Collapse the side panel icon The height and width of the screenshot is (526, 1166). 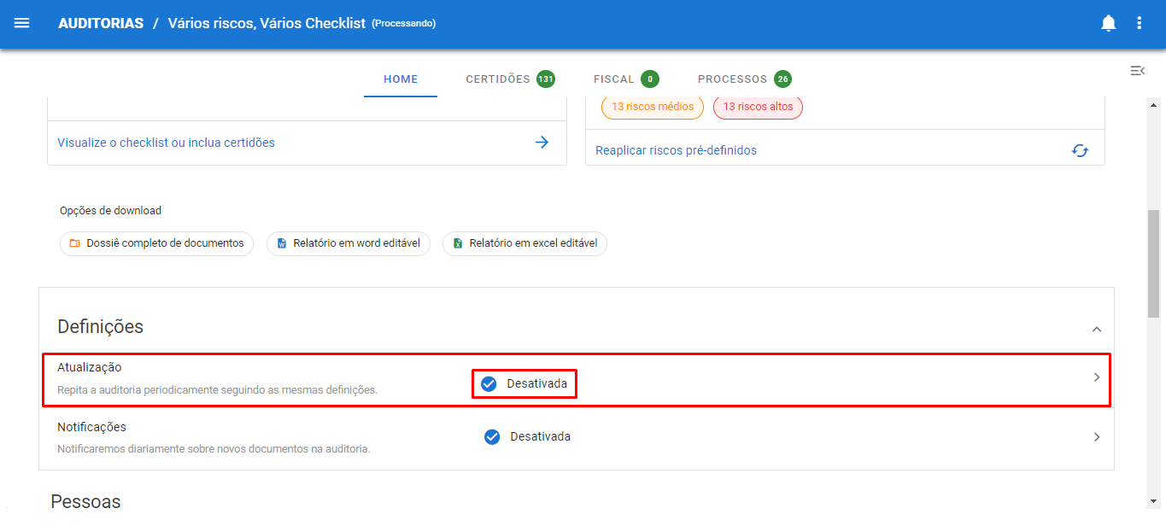[x=1137, y=71]
